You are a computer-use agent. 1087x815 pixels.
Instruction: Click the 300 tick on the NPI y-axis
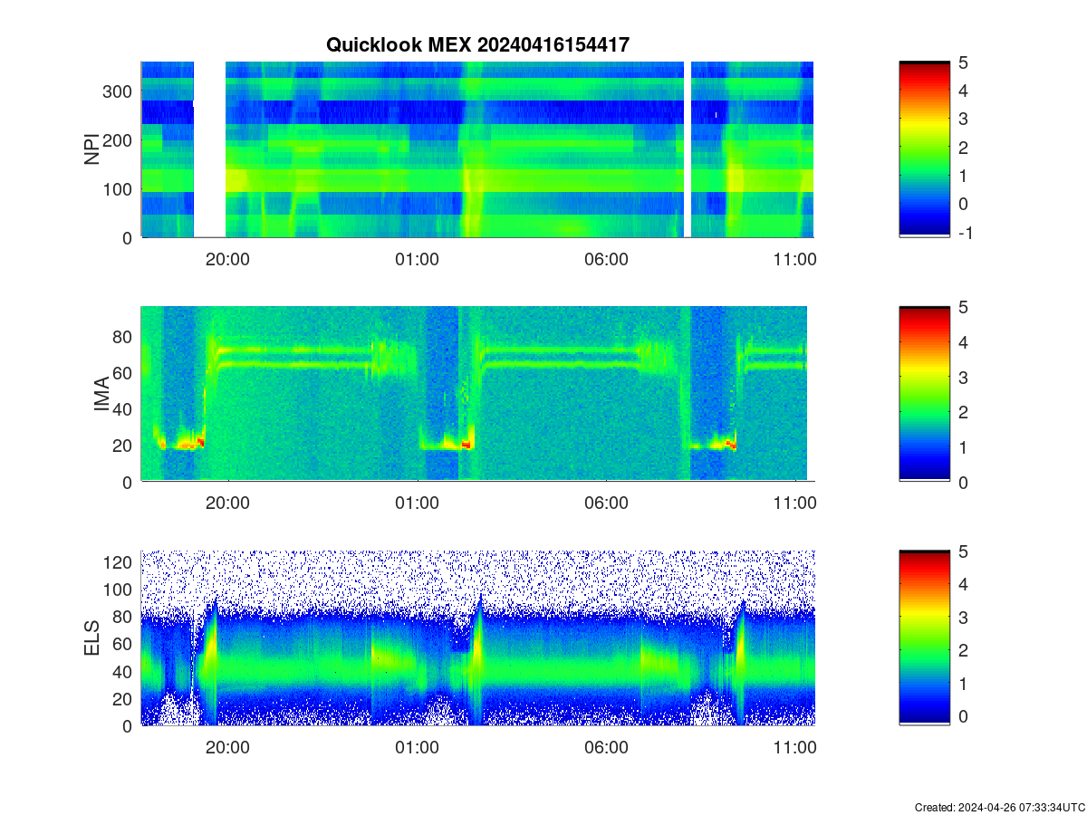pyautogui.click(x=120, y=91)
